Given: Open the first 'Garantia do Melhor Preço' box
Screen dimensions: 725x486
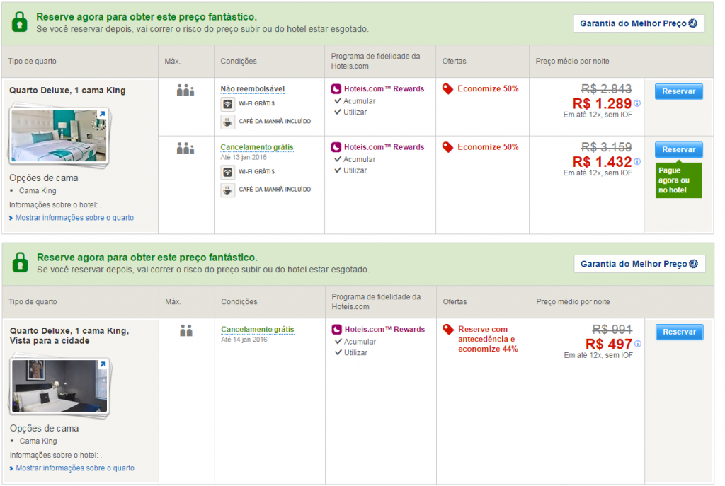Looking at the screenshot, I should tap(639, 23).
